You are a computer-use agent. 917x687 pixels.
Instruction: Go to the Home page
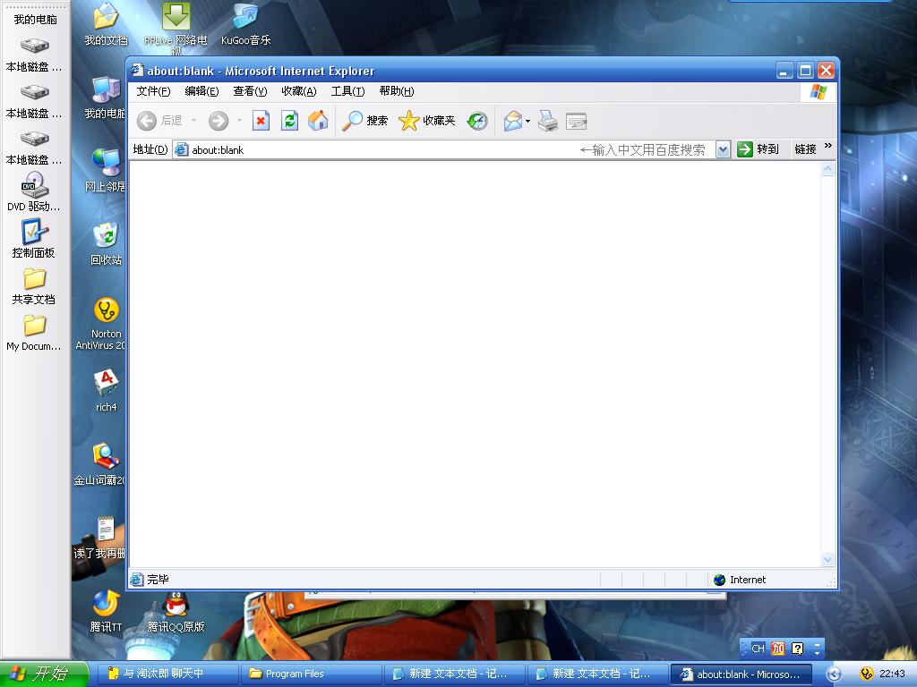318,121
